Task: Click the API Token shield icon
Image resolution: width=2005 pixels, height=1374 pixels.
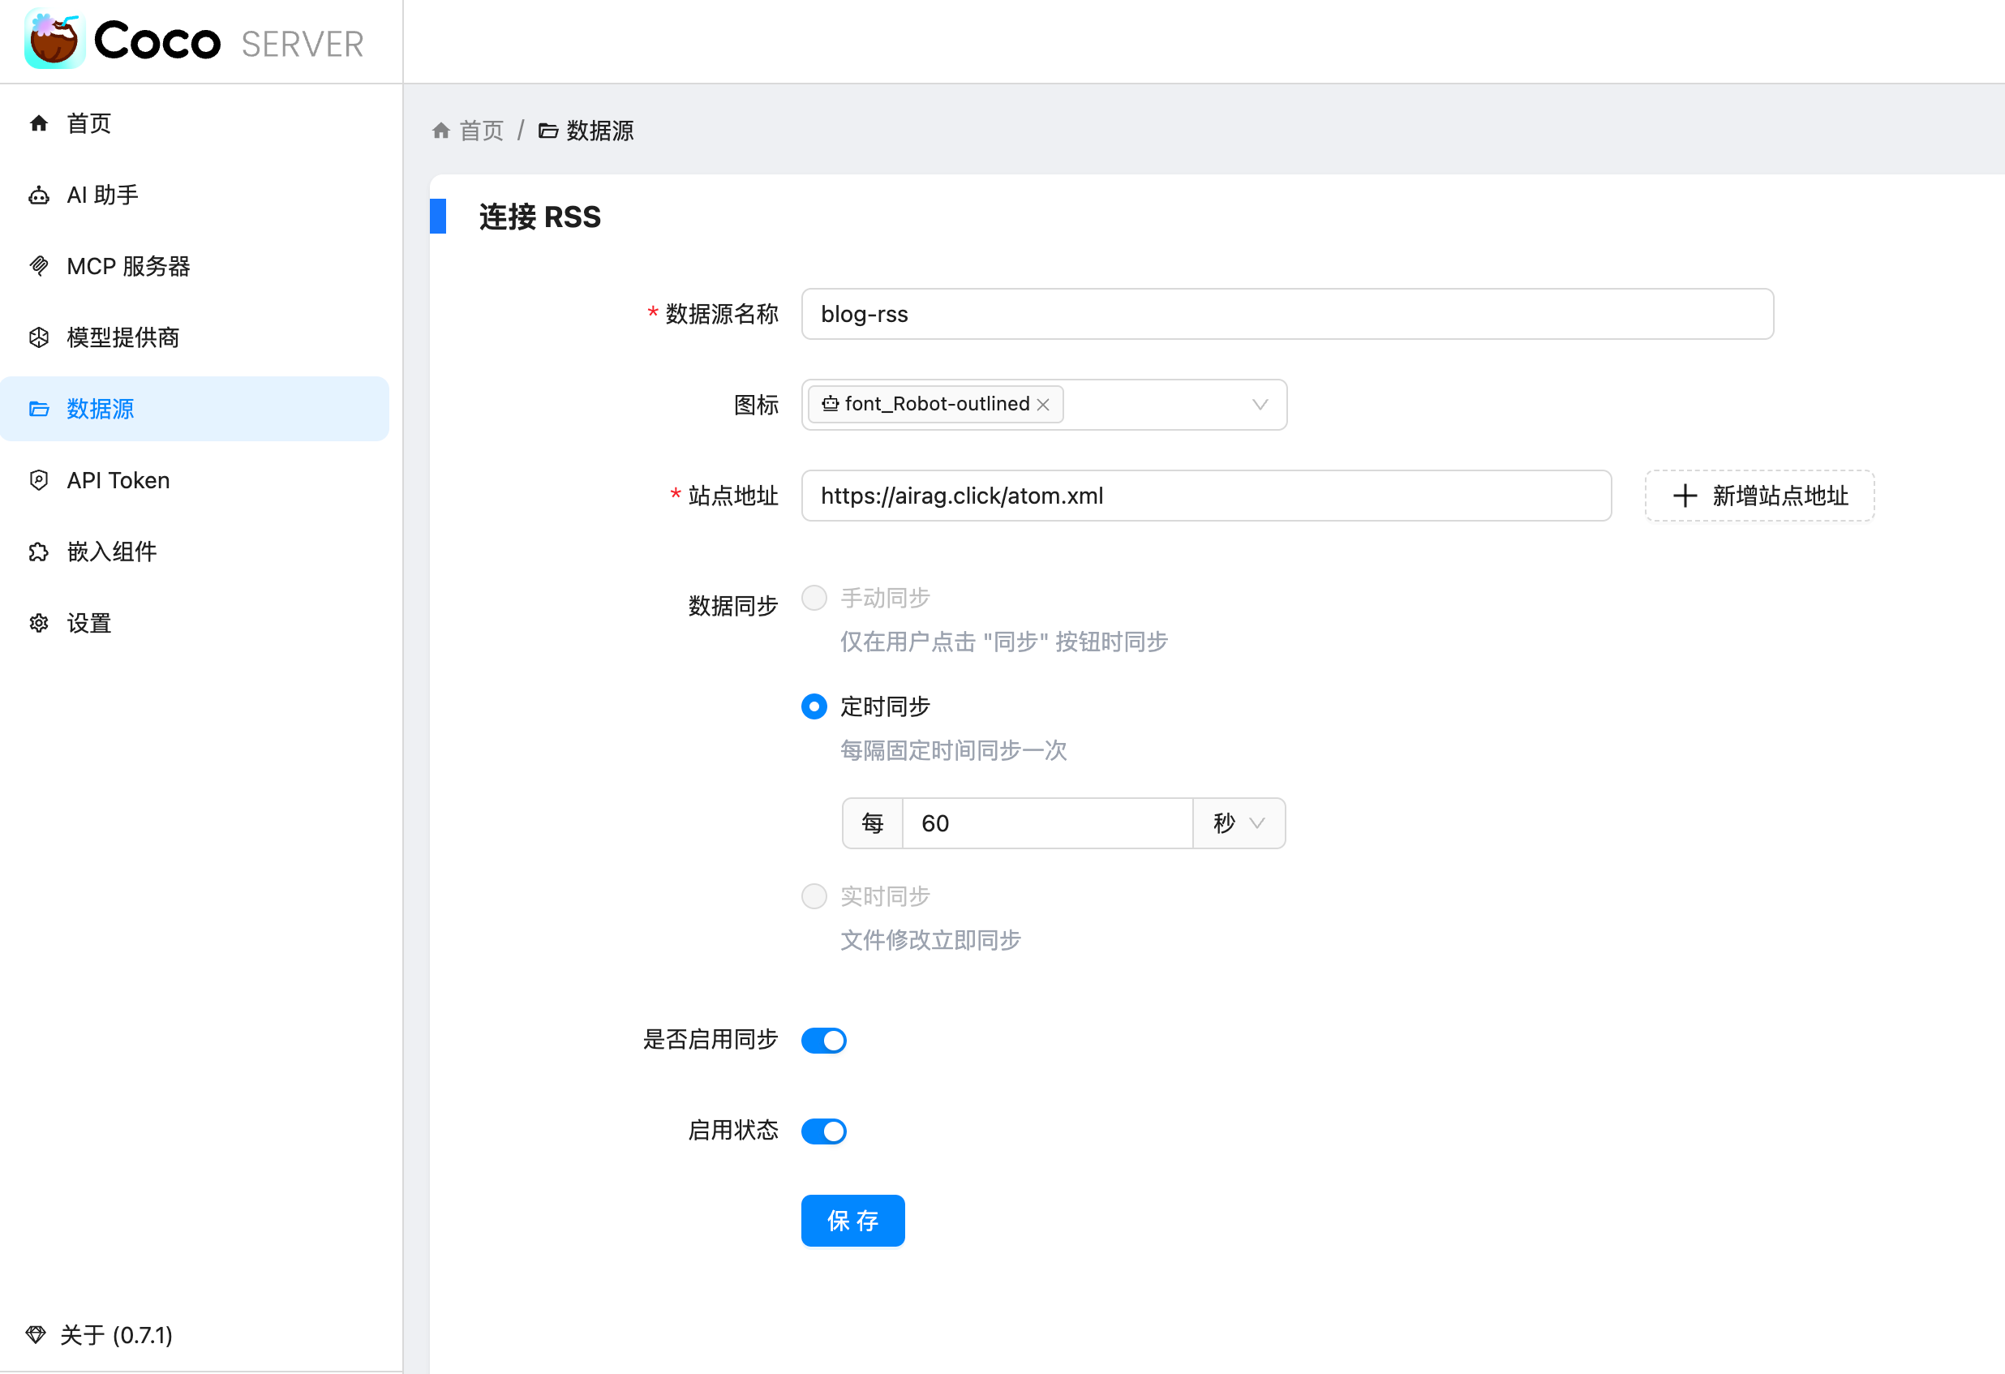Action: [39, 479]
